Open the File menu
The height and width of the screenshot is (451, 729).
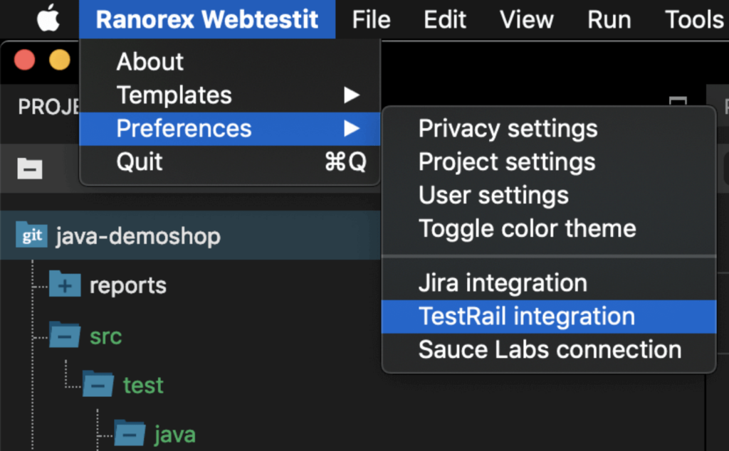tap(371, 19)
